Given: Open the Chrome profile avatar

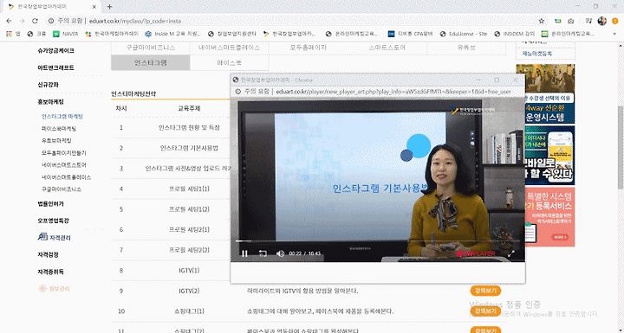Looking at the screenshot, I should point(601,21).
